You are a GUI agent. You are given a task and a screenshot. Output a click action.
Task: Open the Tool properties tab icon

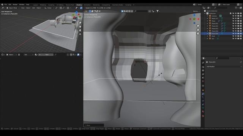(203, 63)
